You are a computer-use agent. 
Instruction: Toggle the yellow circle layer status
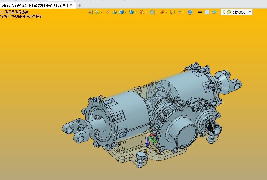229,12
